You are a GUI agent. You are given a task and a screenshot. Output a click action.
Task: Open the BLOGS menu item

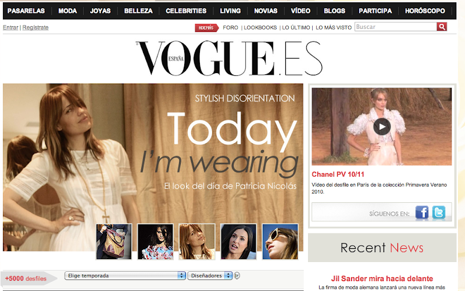(x=335, y=11)
